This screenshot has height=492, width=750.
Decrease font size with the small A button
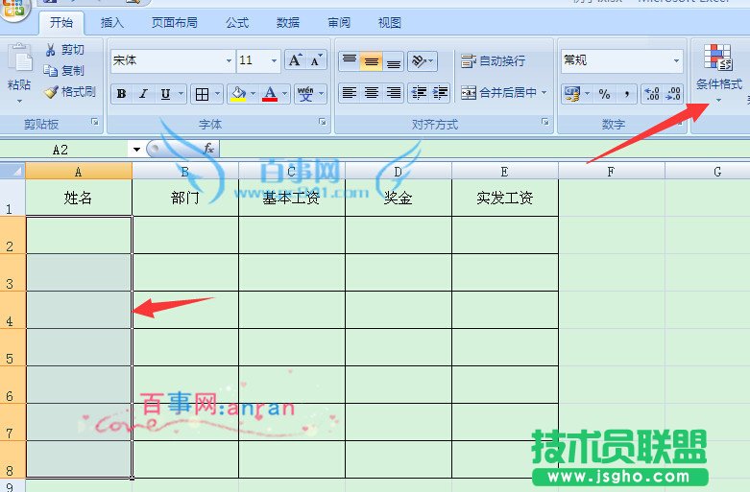point(316,60)
